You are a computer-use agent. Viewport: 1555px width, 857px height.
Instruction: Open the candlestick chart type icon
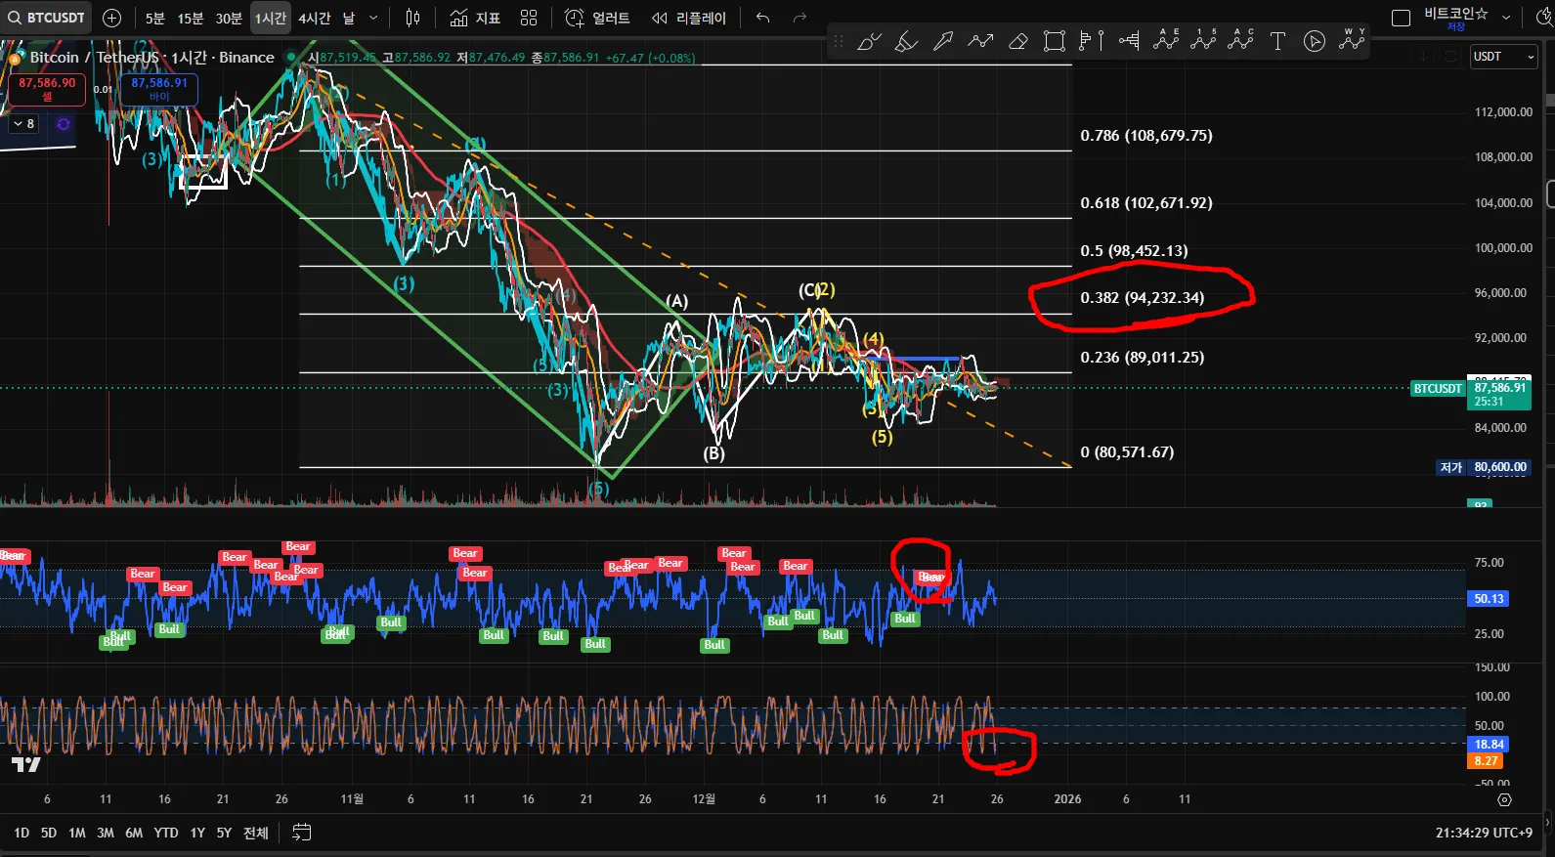pos(412,18)
